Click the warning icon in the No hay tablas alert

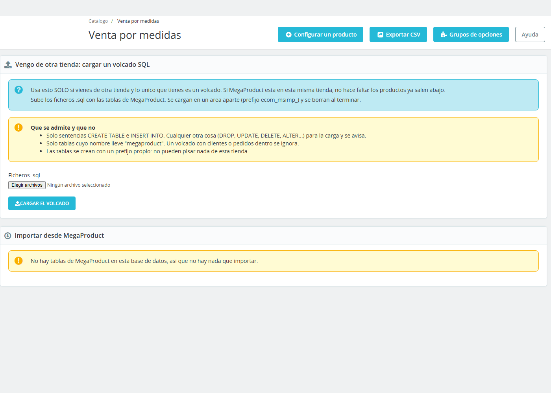[18, 261]
